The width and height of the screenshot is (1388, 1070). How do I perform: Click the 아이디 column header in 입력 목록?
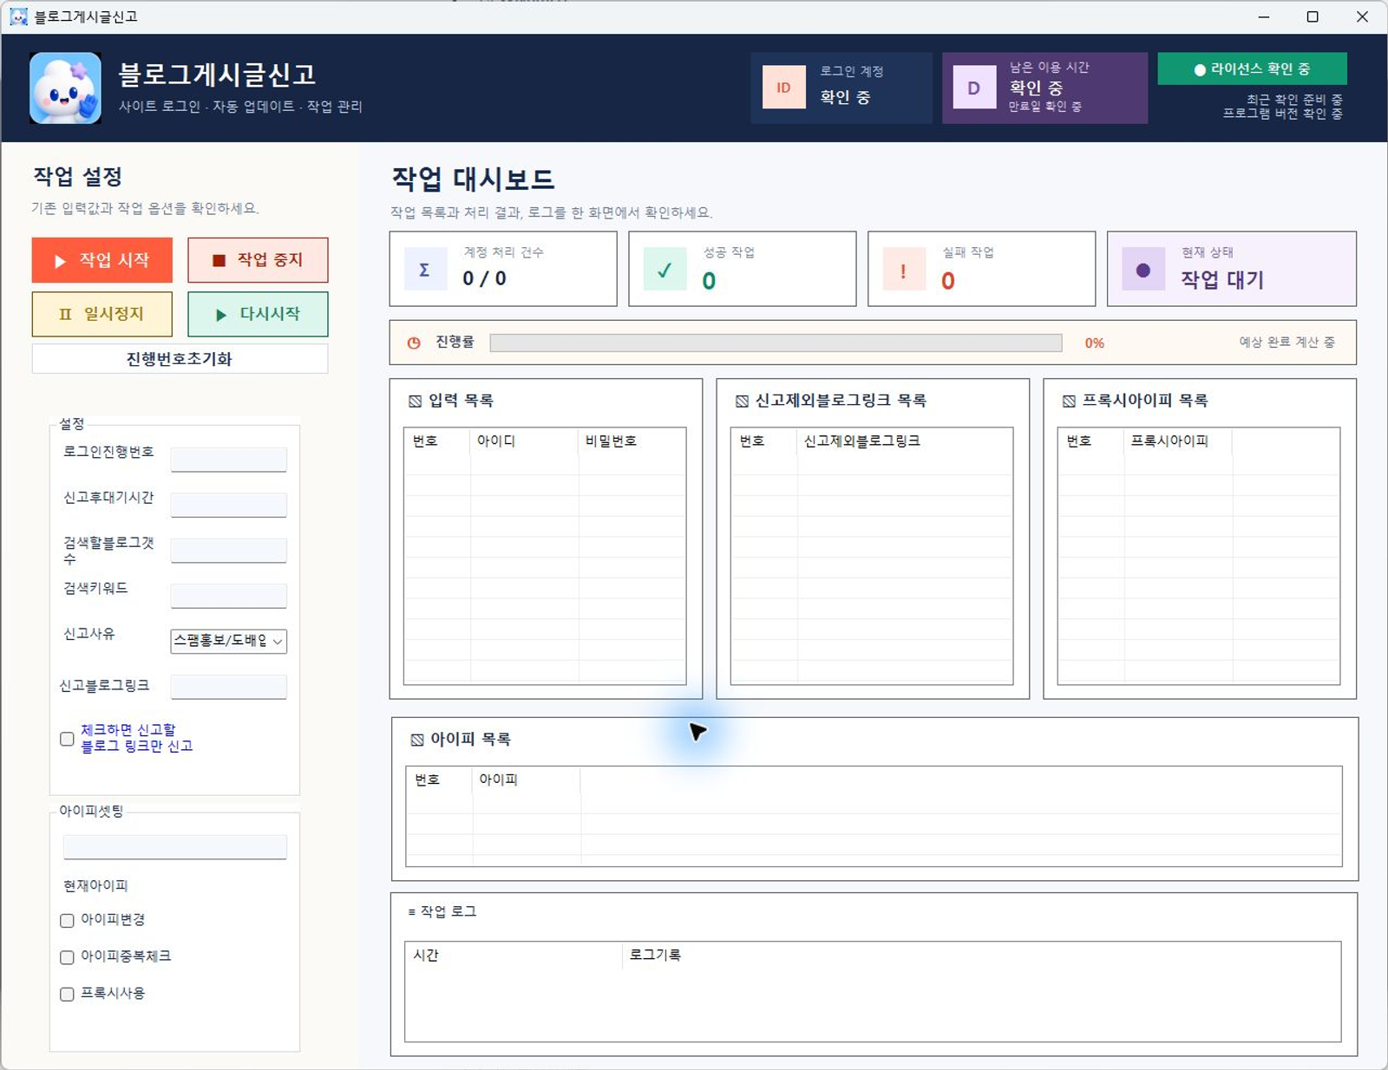point(524,441)
